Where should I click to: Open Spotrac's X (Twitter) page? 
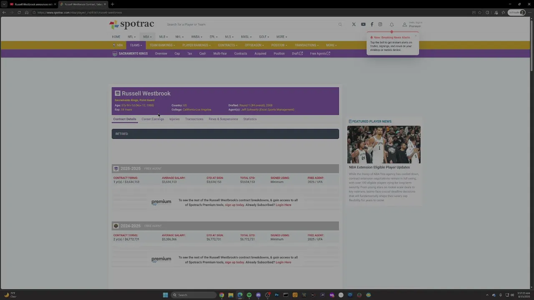click(x=354, y=25)
